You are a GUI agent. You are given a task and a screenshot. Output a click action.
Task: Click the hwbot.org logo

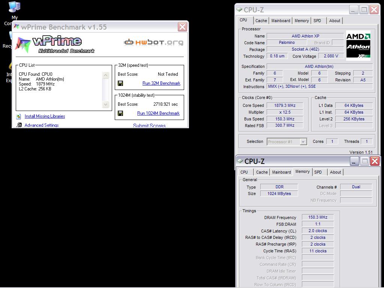153,42
